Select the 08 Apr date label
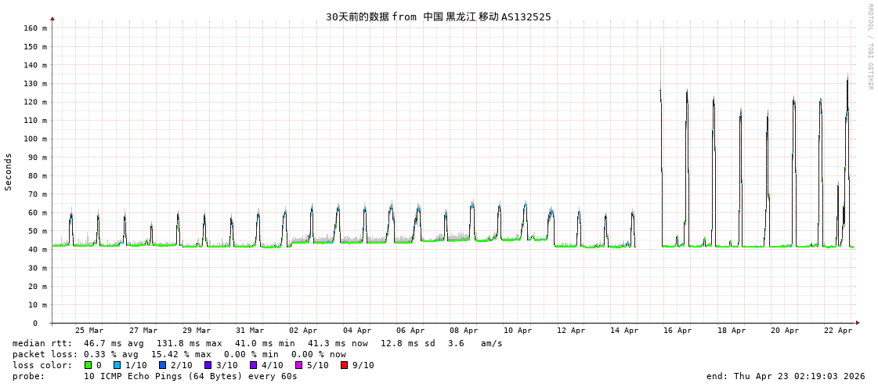 (464, 331)
